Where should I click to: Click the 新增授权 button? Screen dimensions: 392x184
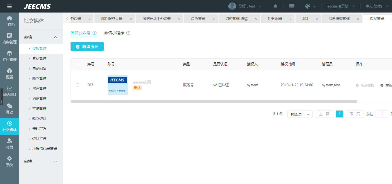[x=87, y=47]
